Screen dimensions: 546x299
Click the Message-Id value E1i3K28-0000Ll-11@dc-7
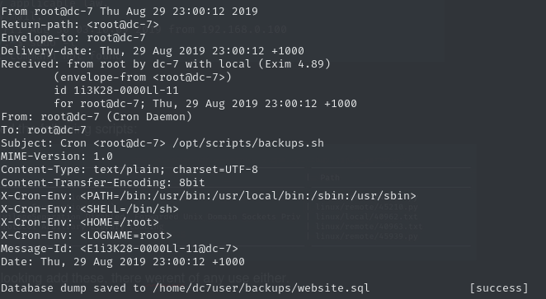[x=159, y=249]
